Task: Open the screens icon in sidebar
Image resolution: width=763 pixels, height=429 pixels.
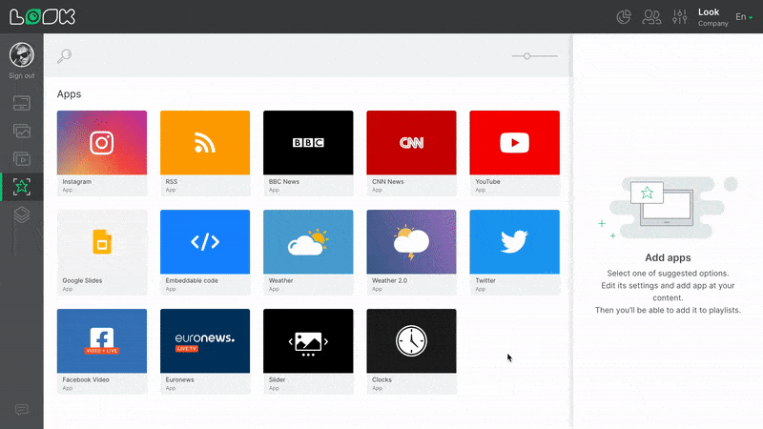Action: (x=22, y=102)
